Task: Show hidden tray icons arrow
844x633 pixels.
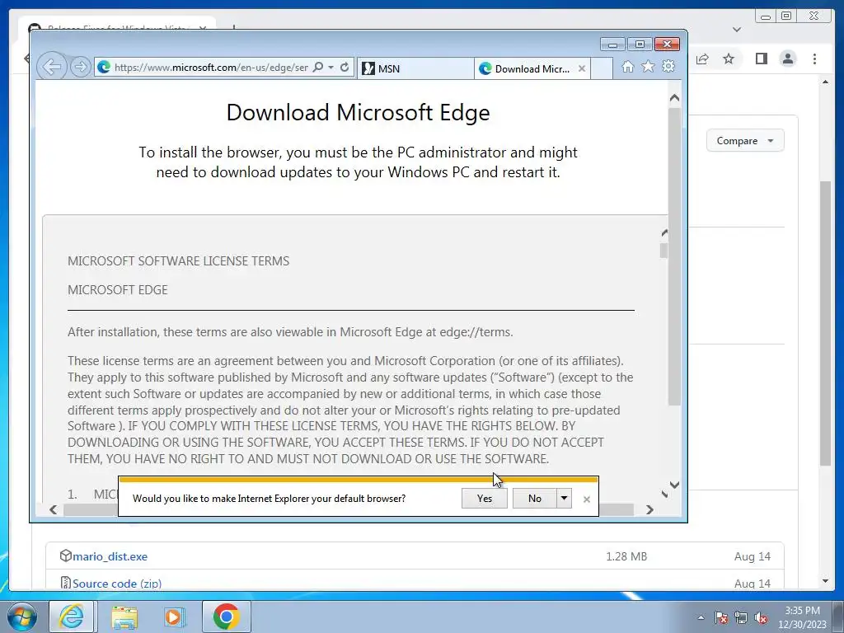Action: tap(701, 617)
